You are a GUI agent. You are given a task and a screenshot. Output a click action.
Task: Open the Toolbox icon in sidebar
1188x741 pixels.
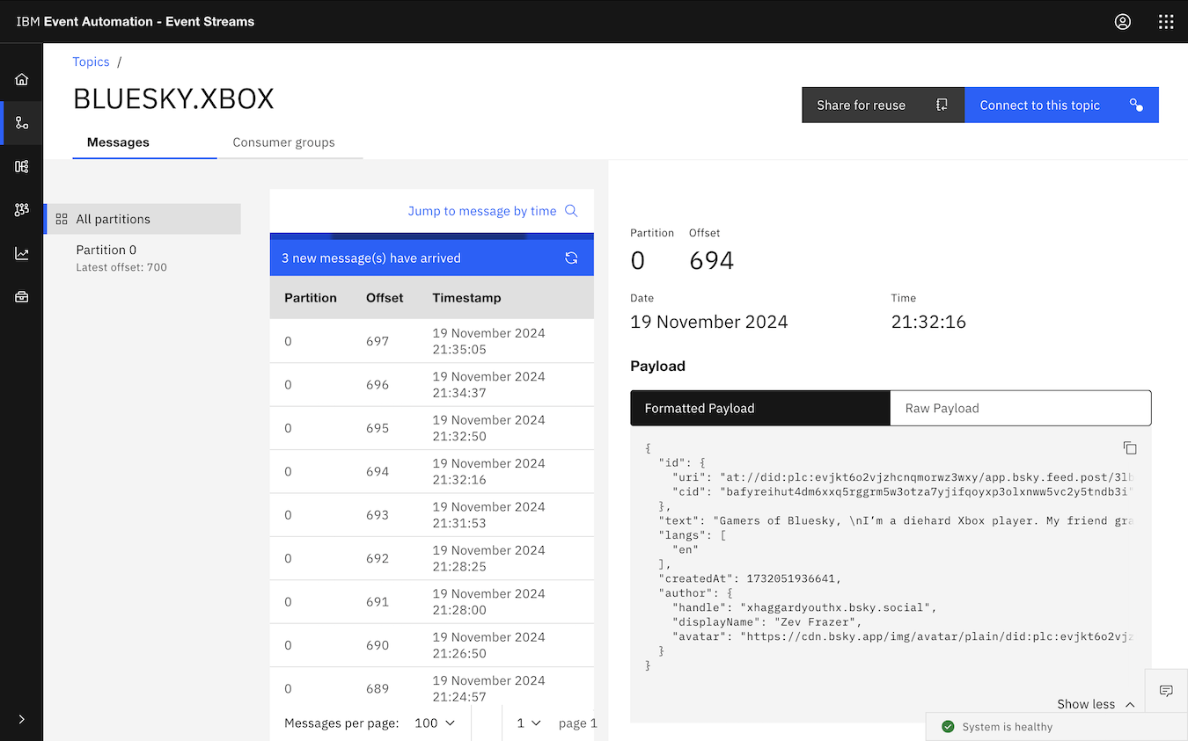[21, 297]
